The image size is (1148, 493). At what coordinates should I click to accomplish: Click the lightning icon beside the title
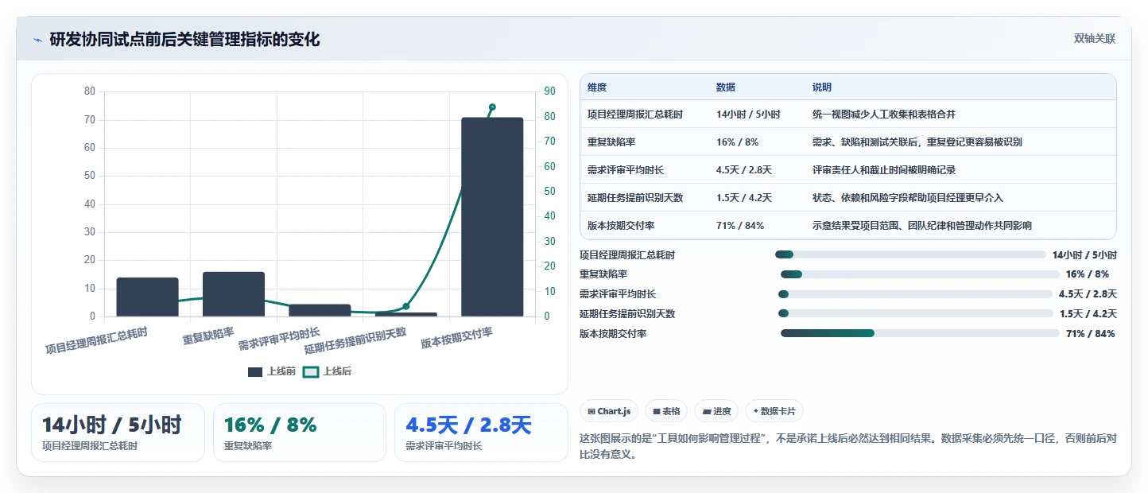[38, 39]
